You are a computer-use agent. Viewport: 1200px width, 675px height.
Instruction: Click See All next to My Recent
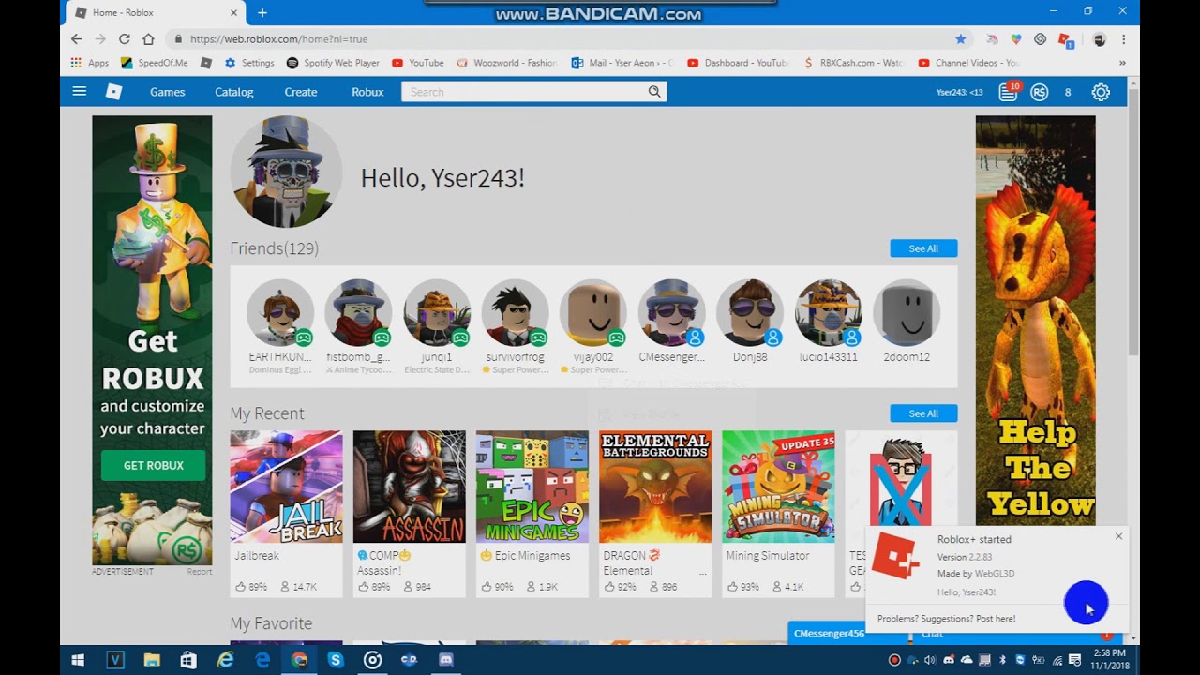click(x=923, y=413)
